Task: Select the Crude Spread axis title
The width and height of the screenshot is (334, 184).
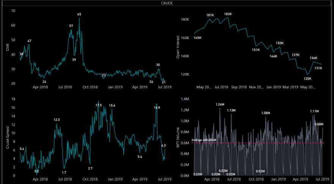Action: point(8,137)
